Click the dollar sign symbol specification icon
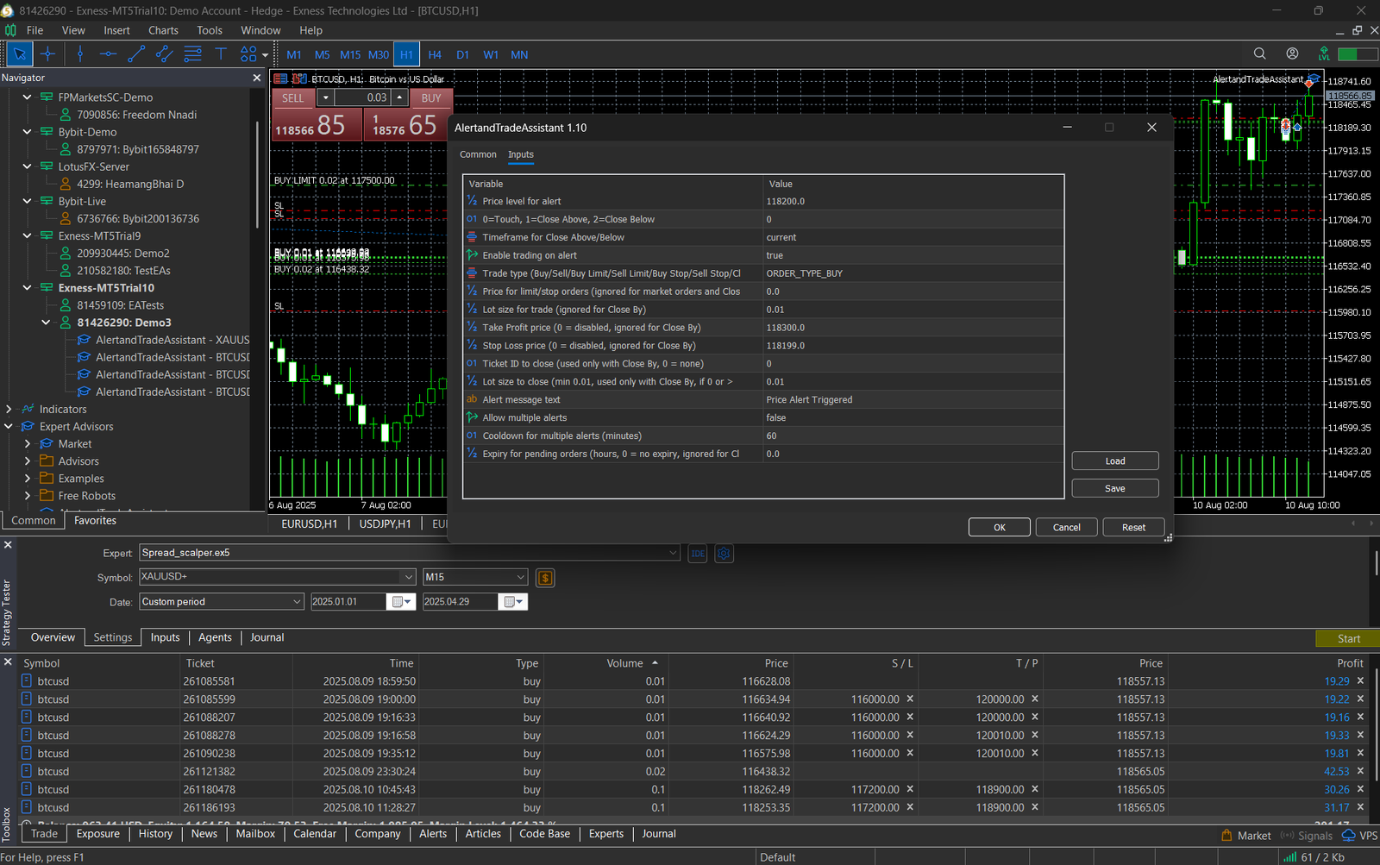This screenshot has height=865, width=1380. [x=544, y=578]
